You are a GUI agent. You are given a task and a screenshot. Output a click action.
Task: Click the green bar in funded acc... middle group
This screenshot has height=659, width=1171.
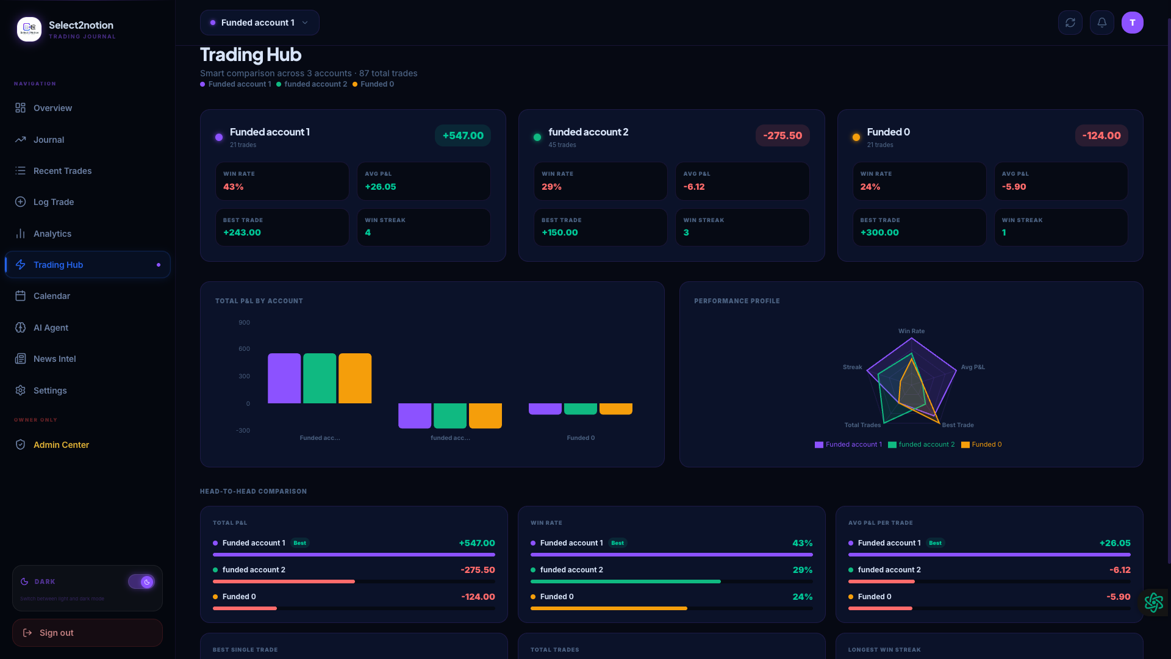coord(450,416)
